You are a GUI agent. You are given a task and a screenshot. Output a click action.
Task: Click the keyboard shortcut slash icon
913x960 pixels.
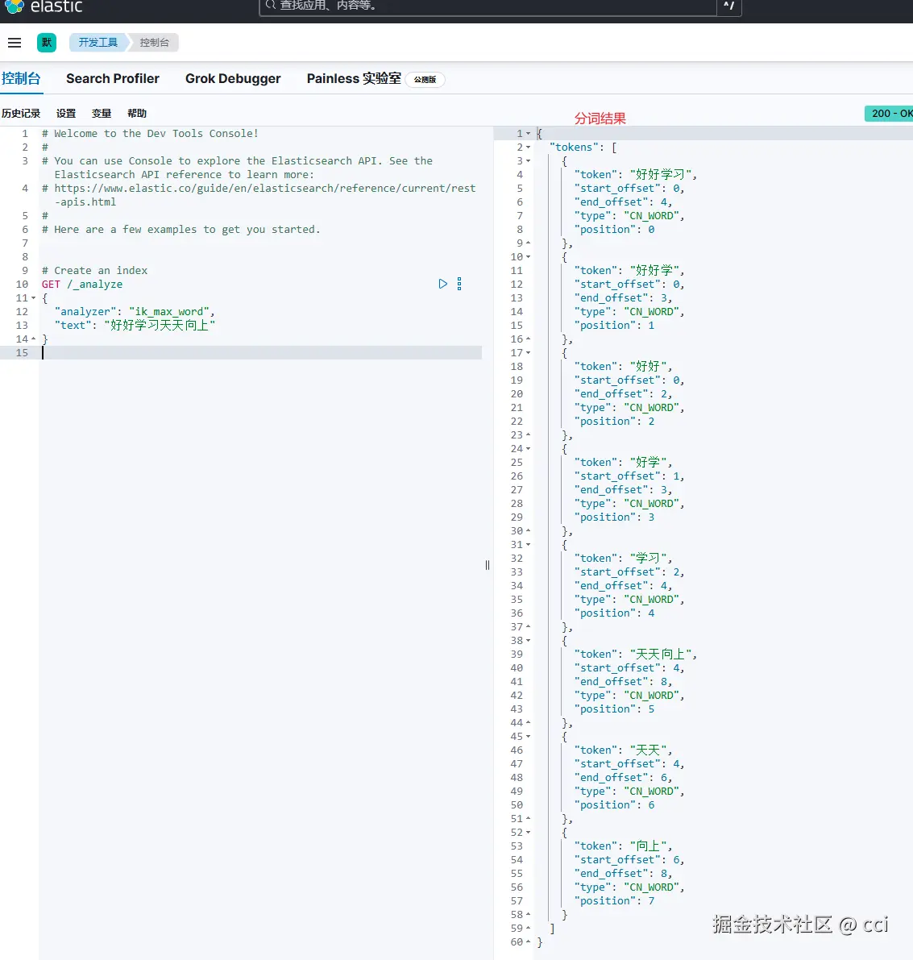click(728, 6)
